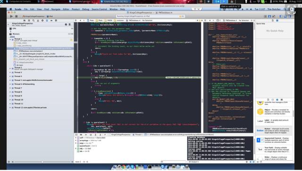Viewport: 302px width, 171px height.
Task: Open the Version editor button
Action: coord(274,17)
